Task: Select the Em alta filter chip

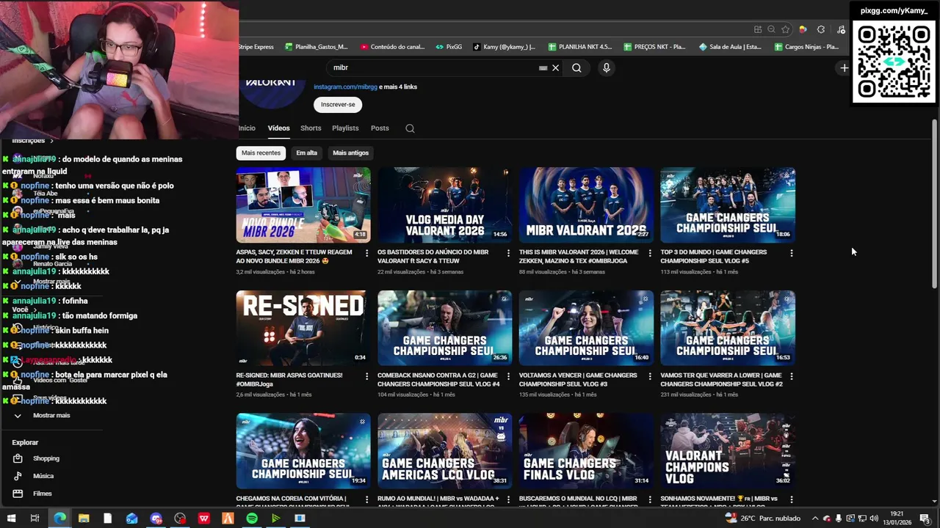Action: (306, 153)
